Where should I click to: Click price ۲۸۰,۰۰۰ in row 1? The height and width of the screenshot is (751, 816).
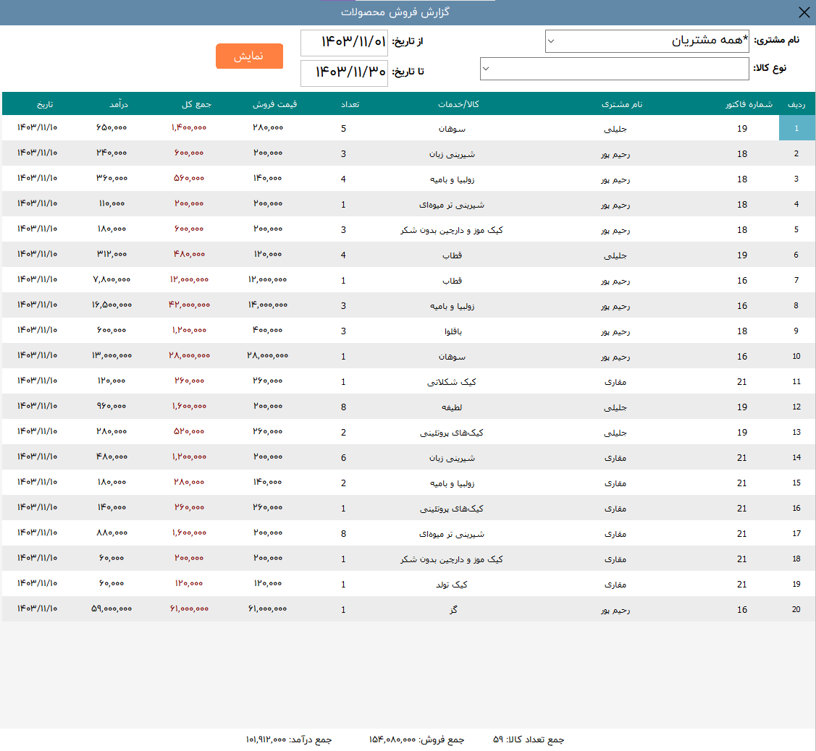click(268, 128)
